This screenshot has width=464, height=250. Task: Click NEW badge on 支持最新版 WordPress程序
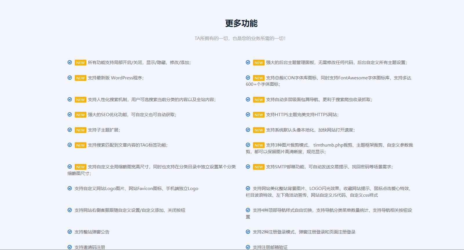[81, 78]
